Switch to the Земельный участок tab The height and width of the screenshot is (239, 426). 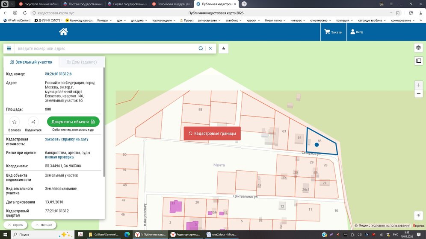click(31, 62)
